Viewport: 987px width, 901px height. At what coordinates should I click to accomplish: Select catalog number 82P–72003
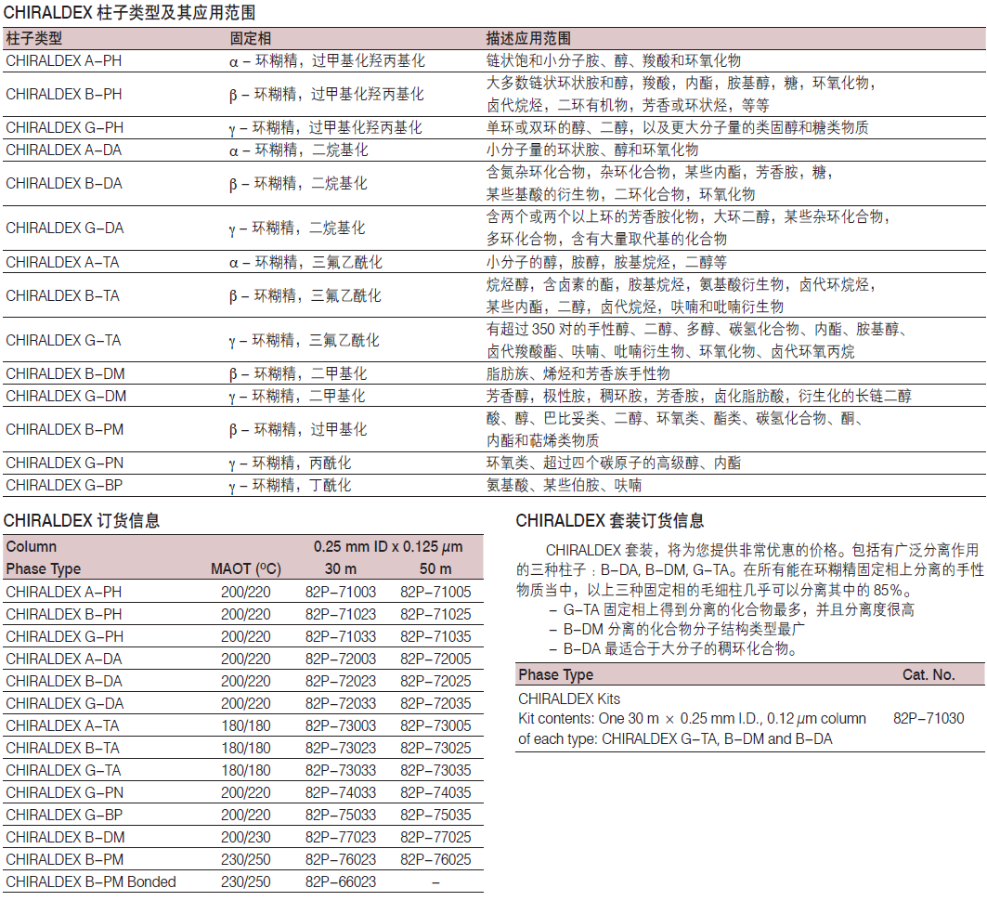pyautogui.click(x=341, y=659)
